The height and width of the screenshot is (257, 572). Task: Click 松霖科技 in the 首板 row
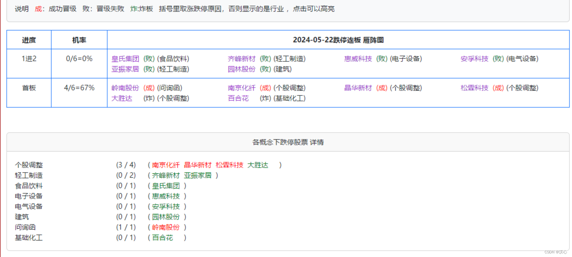click(x=475, y=88)
